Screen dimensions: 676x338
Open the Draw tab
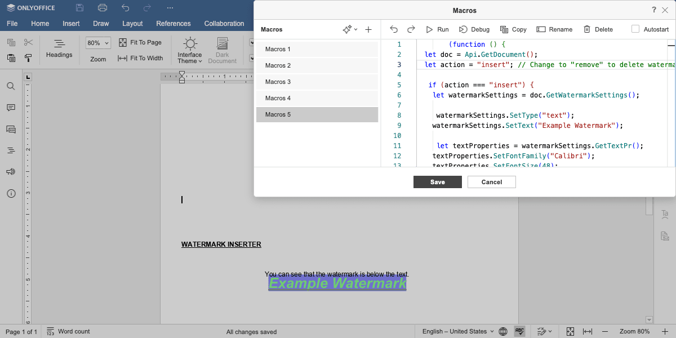pos(101,24)
